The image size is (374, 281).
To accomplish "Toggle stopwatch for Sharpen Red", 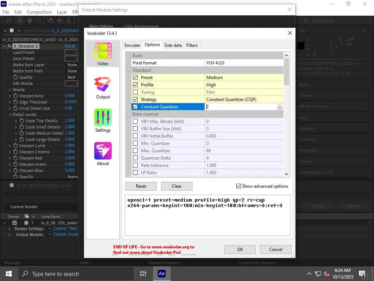I will (15, 158).
